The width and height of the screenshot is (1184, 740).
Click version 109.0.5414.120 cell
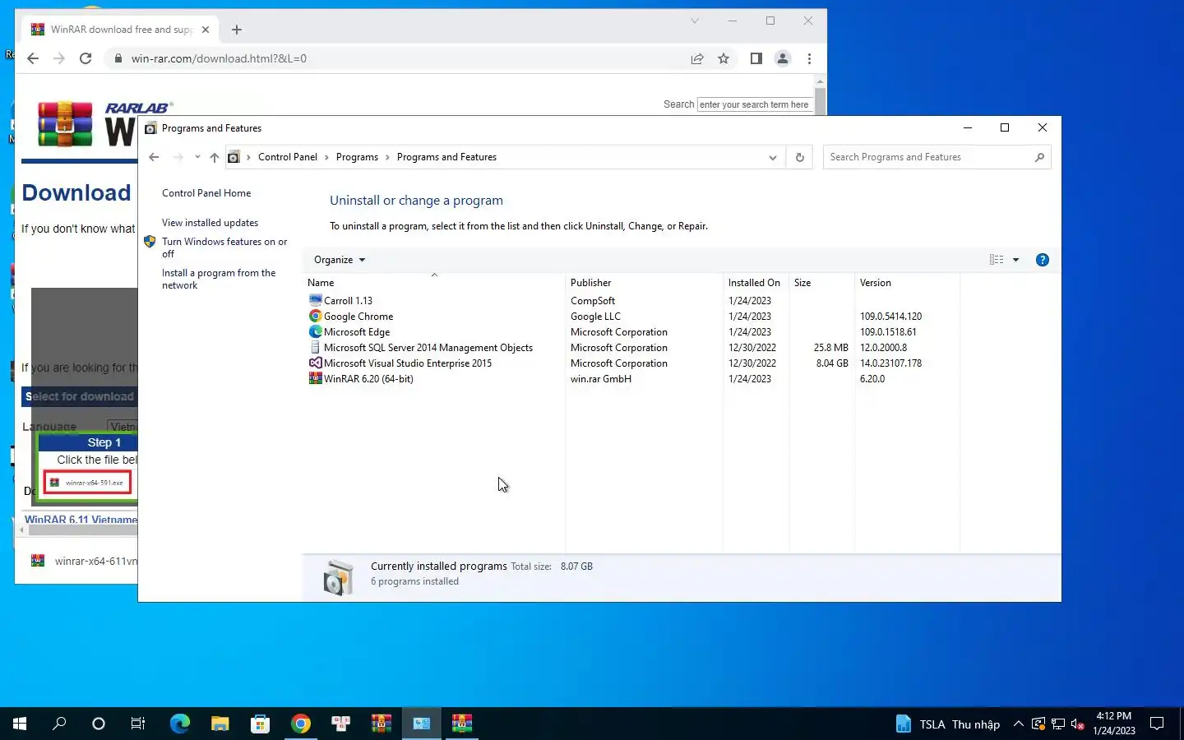[x=890, y=317]
